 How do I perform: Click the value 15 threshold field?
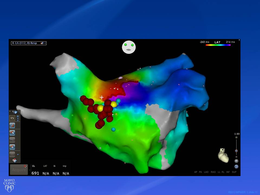pos(12,118)
